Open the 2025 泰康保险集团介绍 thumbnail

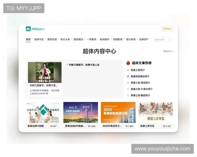pos(118,113)
